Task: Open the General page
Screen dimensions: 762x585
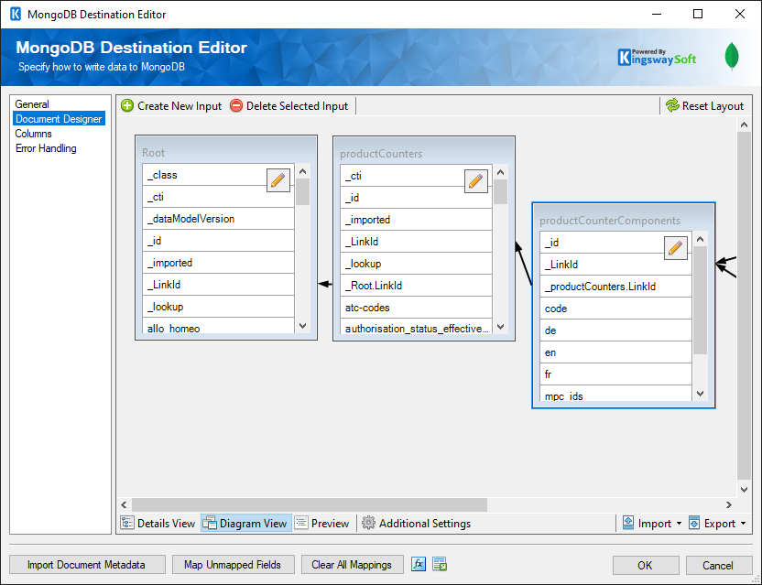Action: 32,104
